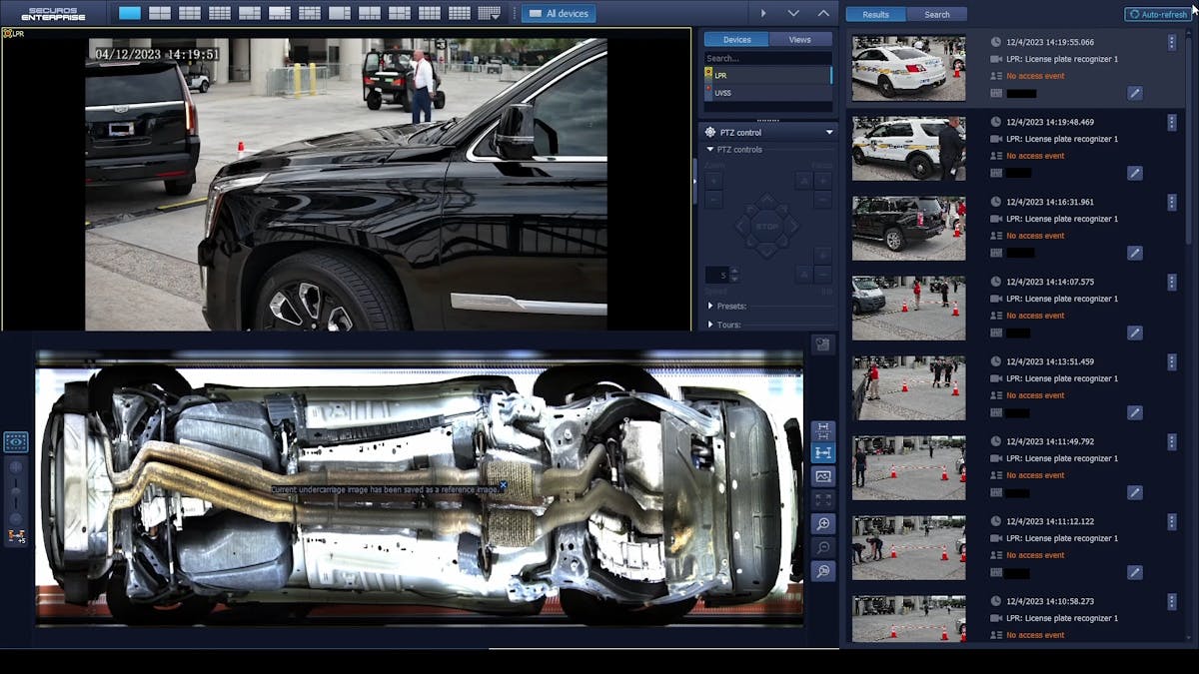
Task: Switch to the Search tab
Action: click(x=937, y=14)
